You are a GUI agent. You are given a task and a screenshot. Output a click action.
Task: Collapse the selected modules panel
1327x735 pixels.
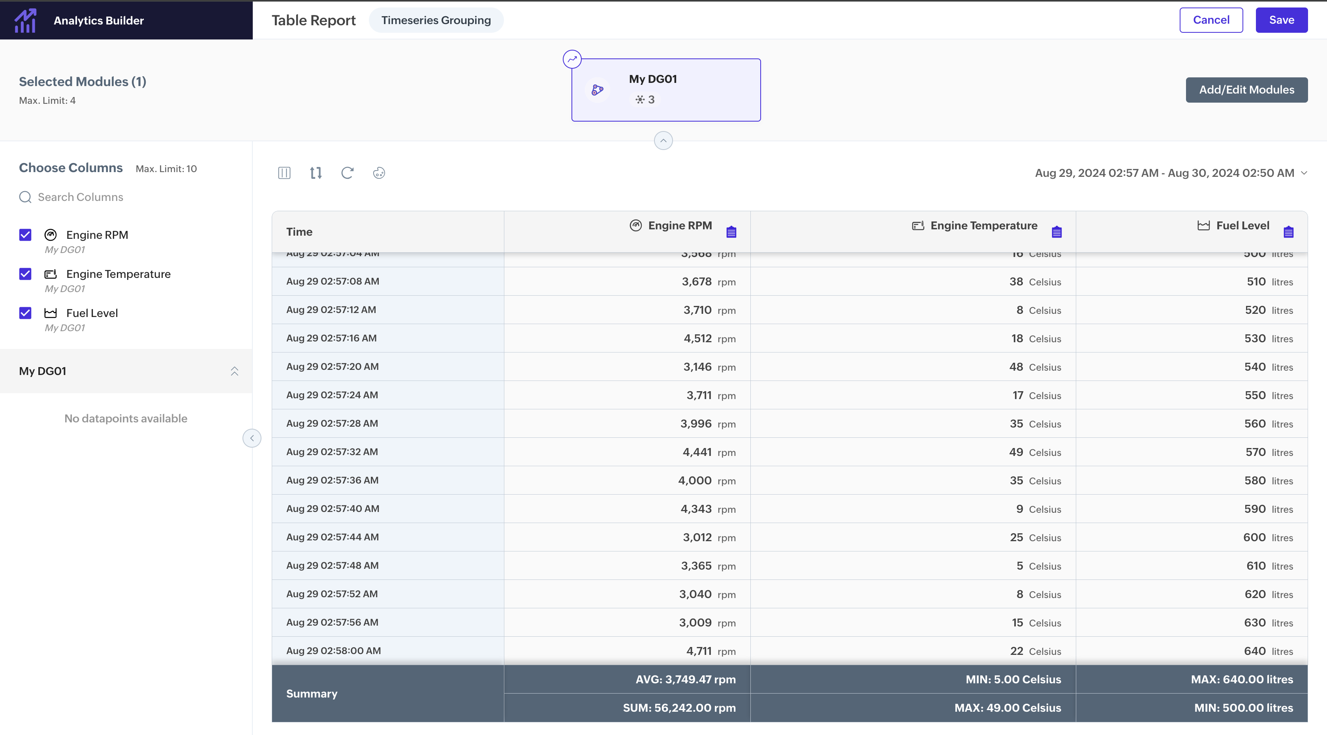point(663,141)
